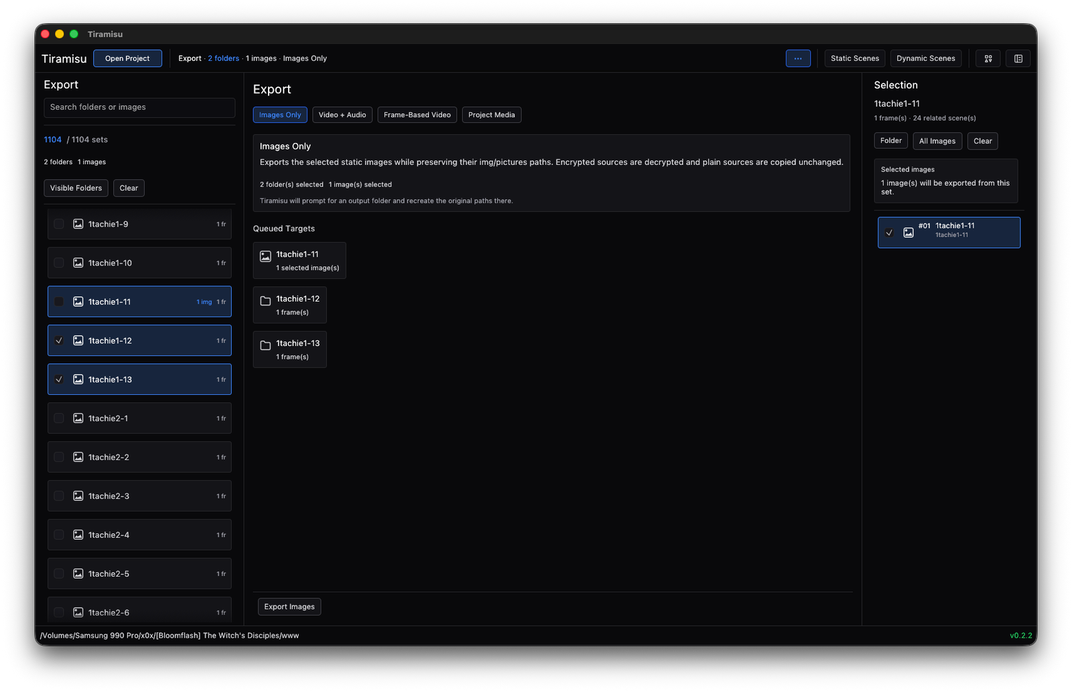
Task: Uncheck the 1tachie1-13 checkbox
Action: tap(59, 380)
